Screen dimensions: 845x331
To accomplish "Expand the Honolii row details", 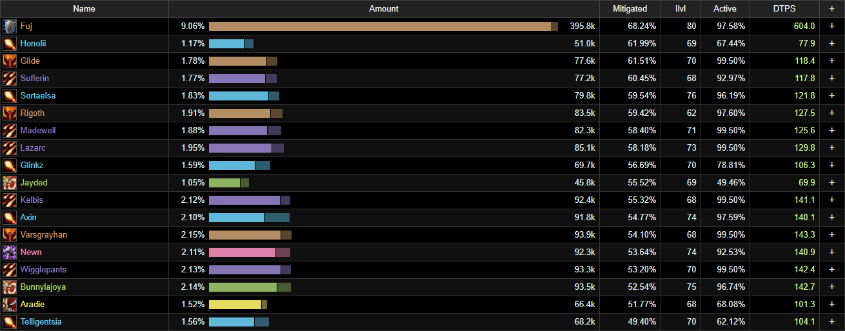I will [x=831, y=44].
